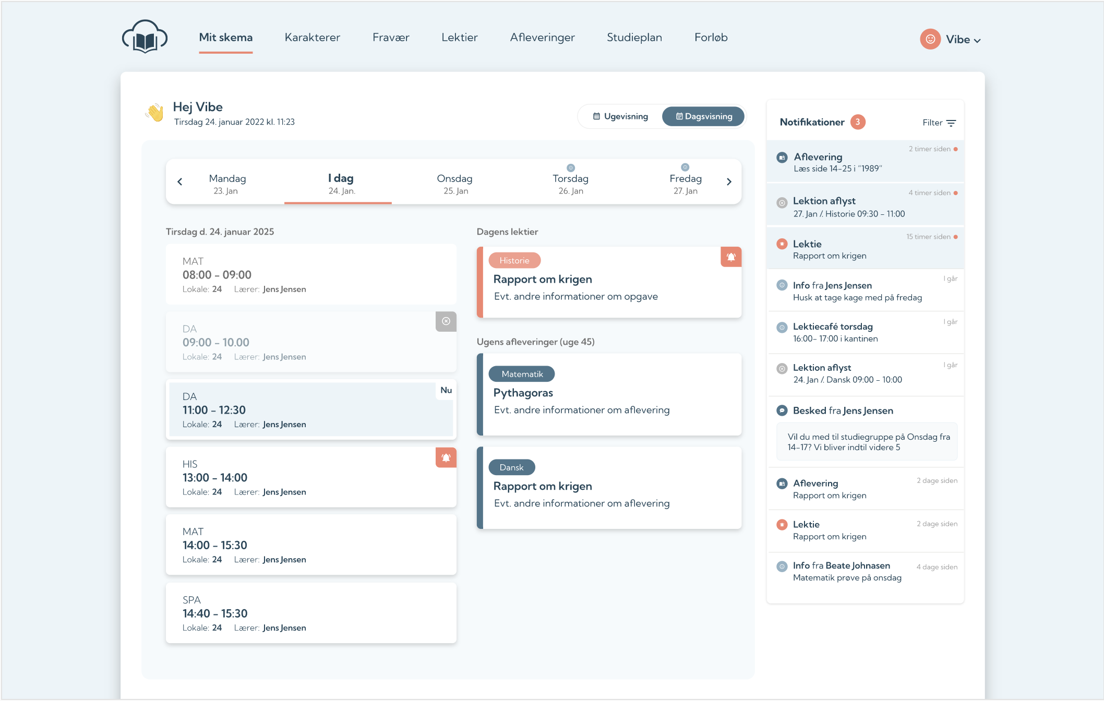This screenshot has height=701, width=1104.
Task: Click the notification count badge showing 3
Action: [857, 122]
